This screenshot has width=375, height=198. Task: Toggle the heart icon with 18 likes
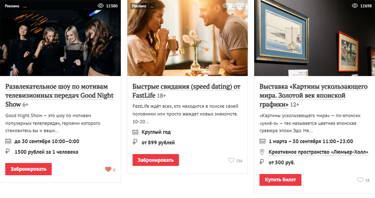pos(360,180)
